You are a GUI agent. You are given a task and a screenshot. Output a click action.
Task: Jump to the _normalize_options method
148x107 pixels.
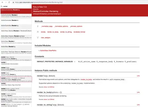coord(61,26)
